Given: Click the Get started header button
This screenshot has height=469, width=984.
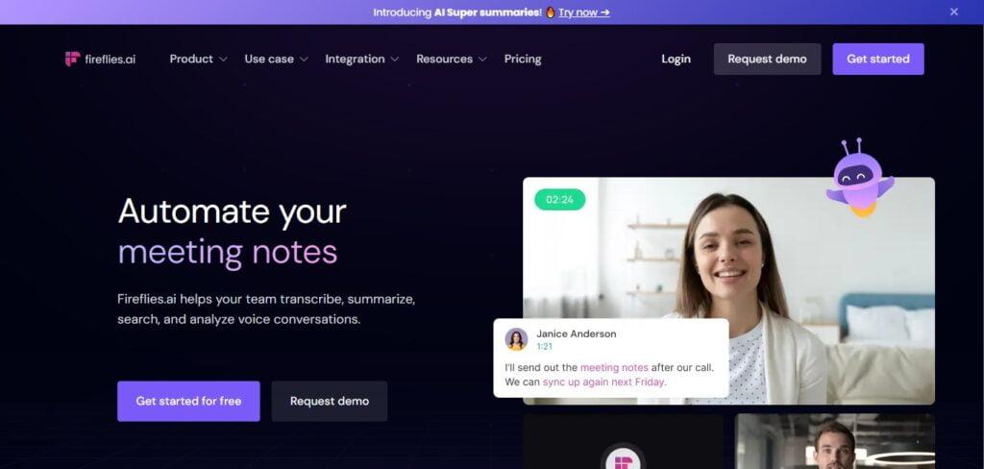Looking at the screenshot, I should click(x=878, y=59).
